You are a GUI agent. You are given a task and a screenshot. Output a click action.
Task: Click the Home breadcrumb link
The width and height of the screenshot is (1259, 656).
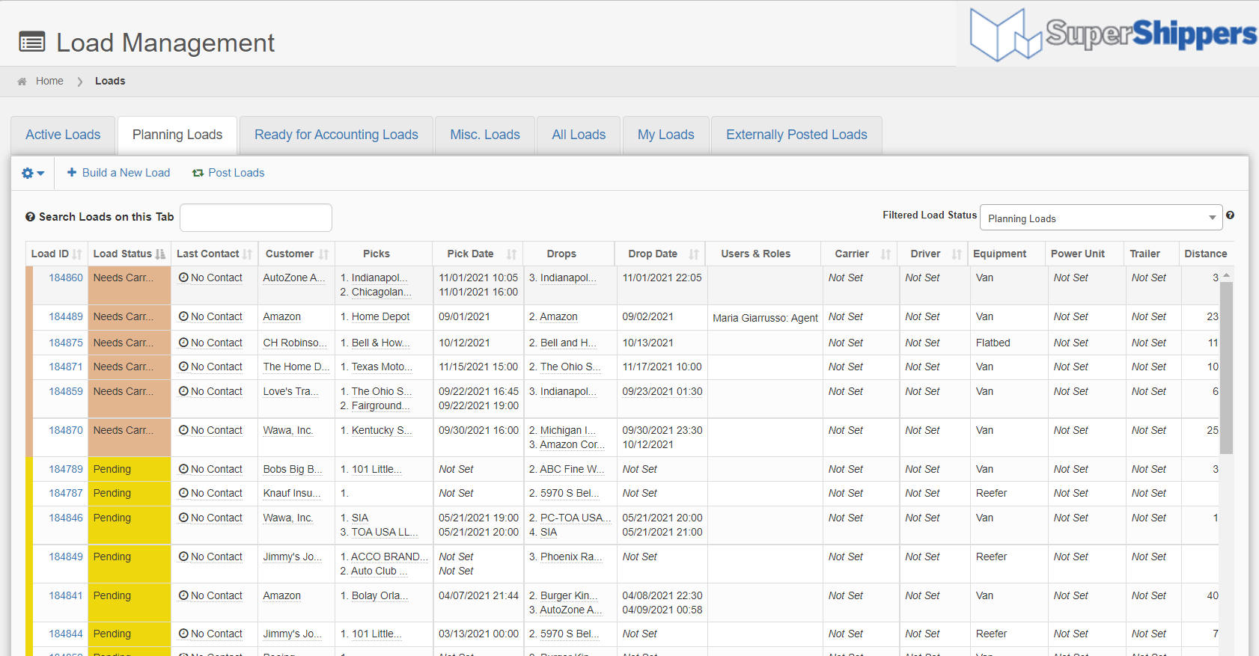[49, 81]
